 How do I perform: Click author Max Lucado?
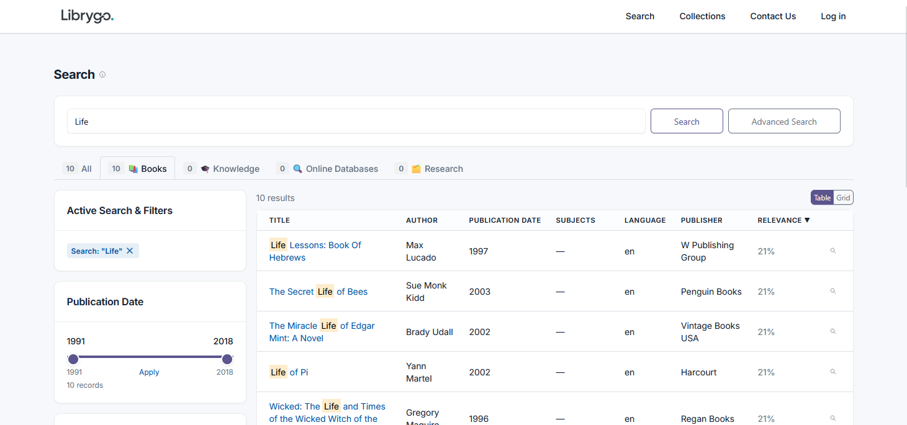(421, 251)
